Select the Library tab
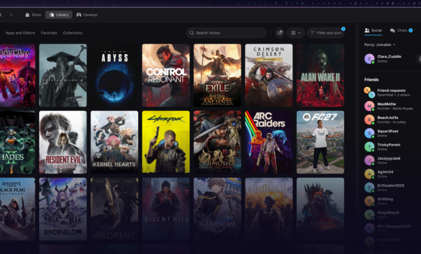This screenshot has height=254, width=421. tap(59, 15)
